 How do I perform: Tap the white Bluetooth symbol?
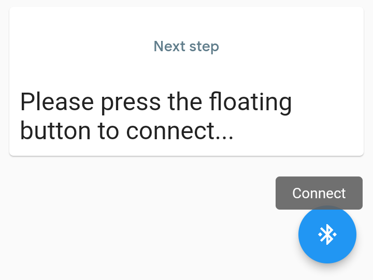327,234
